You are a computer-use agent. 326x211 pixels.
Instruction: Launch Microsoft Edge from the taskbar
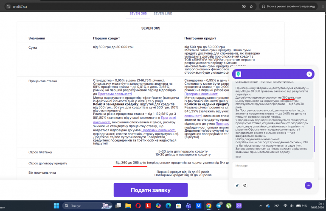click(x=168, y=206)
